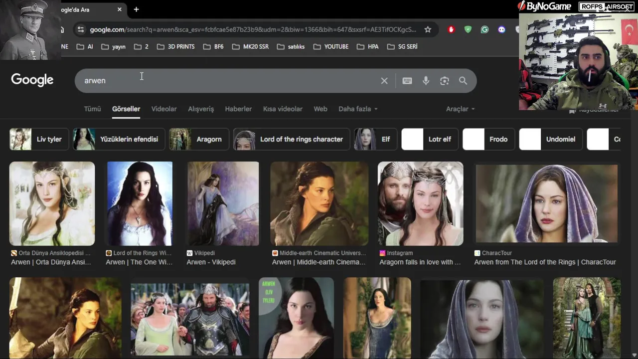Open second-row image labeled ARWEN (LIV TYLER)
Viewport: 638px width, 359px height.
pyautogui.click(x=296, y=318)
